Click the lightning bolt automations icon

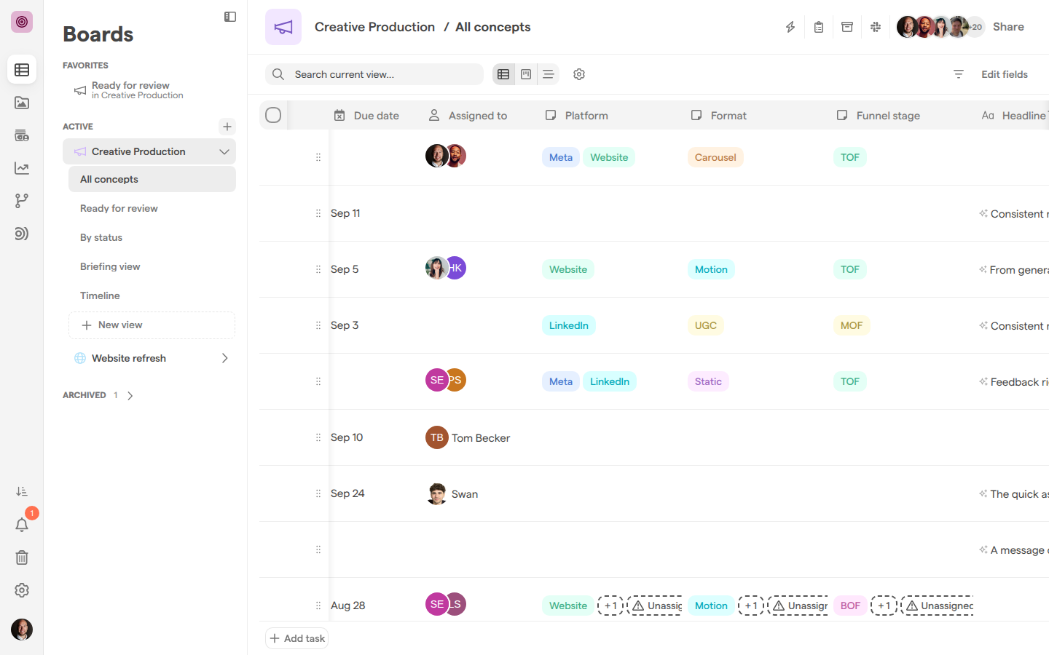coord(790,27)
